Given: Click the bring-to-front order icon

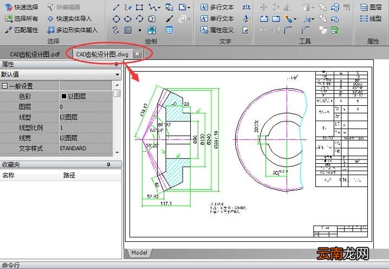Looking at the screenshot, I should click(323, 7).
